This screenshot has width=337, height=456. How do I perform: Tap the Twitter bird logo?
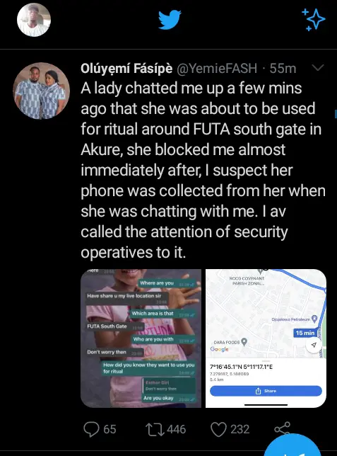170,20
